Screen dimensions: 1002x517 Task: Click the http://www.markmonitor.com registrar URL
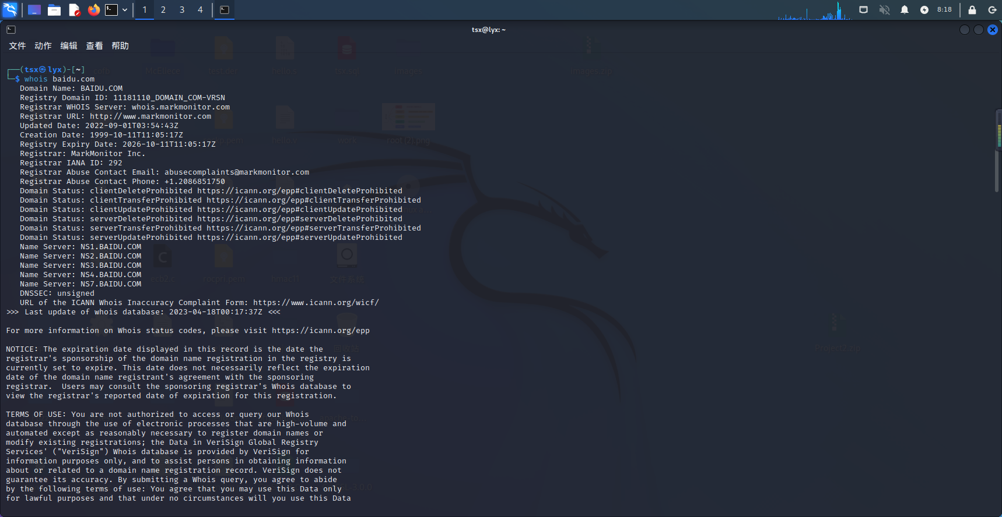[150, 116]
